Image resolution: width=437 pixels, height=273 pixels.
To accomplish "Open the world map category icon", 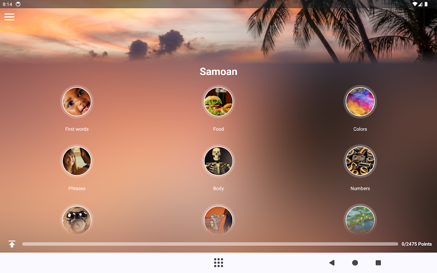I will (x=360, y=220).
